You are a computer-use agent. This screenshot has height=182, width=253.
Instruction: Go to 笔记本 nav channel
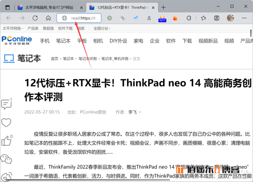63,41
